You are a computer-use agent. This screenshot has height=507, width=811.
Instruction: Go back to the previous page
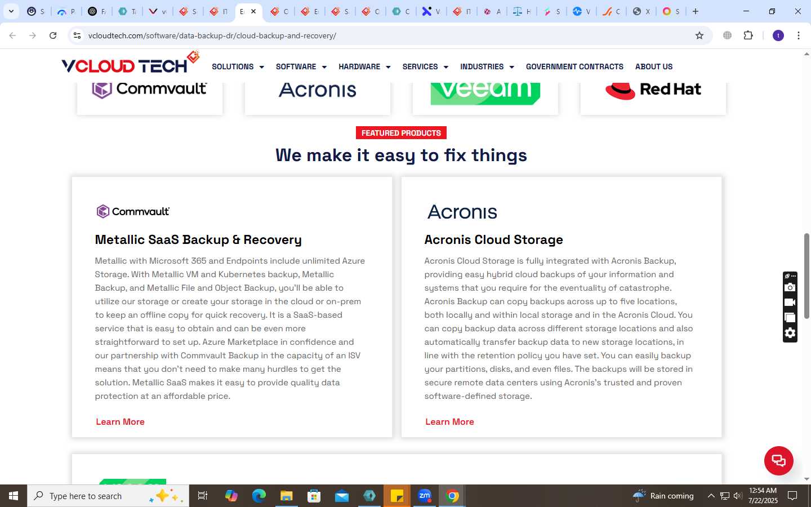12,35
